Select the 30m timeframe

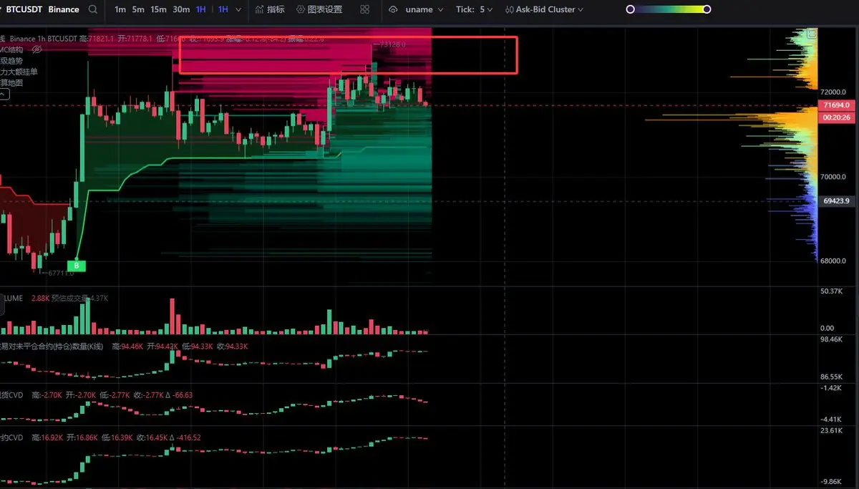181,10
